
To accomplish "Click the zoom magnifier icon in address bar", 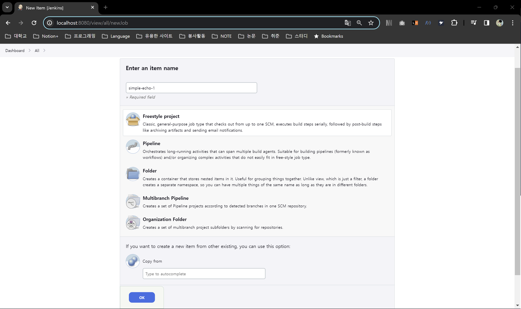I will (359, 23).
